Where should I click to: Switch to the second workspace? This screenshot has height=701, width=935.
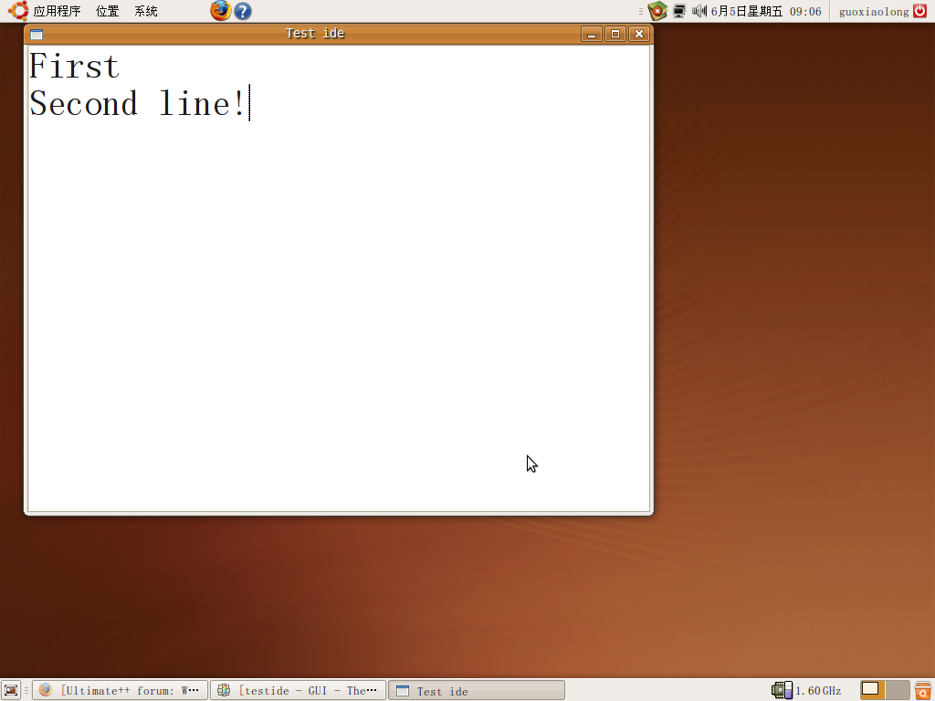(898, 689)
